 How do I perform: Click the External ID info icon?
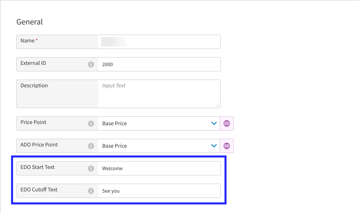click(x=91, y=64)
